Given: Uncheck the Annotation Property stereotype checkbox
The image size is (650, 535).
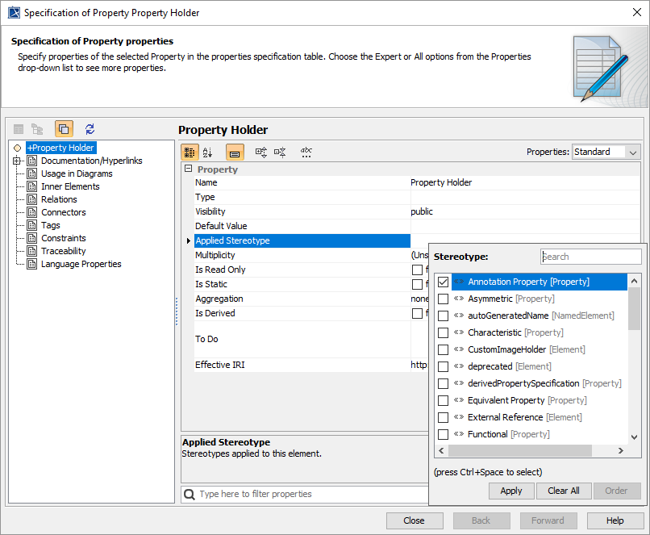Looking at the screenshot, I should pyautogui.click(x=443, y=282).
